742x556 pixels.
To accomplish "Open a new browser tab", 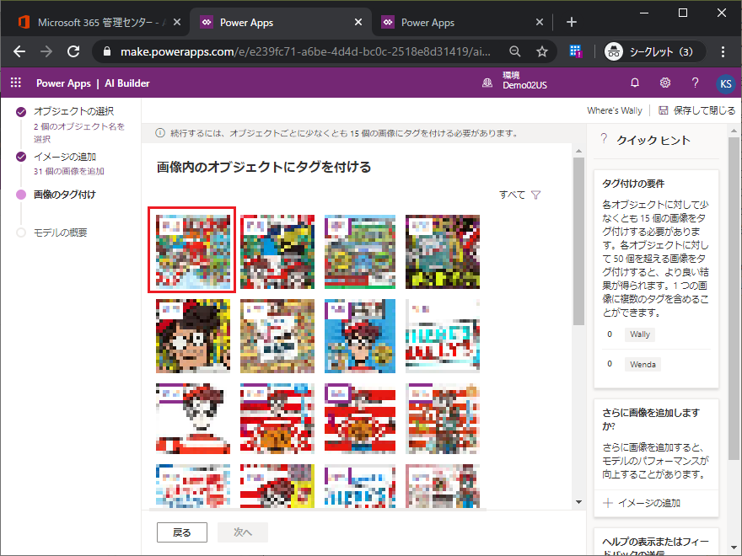I will pos(572,22).
